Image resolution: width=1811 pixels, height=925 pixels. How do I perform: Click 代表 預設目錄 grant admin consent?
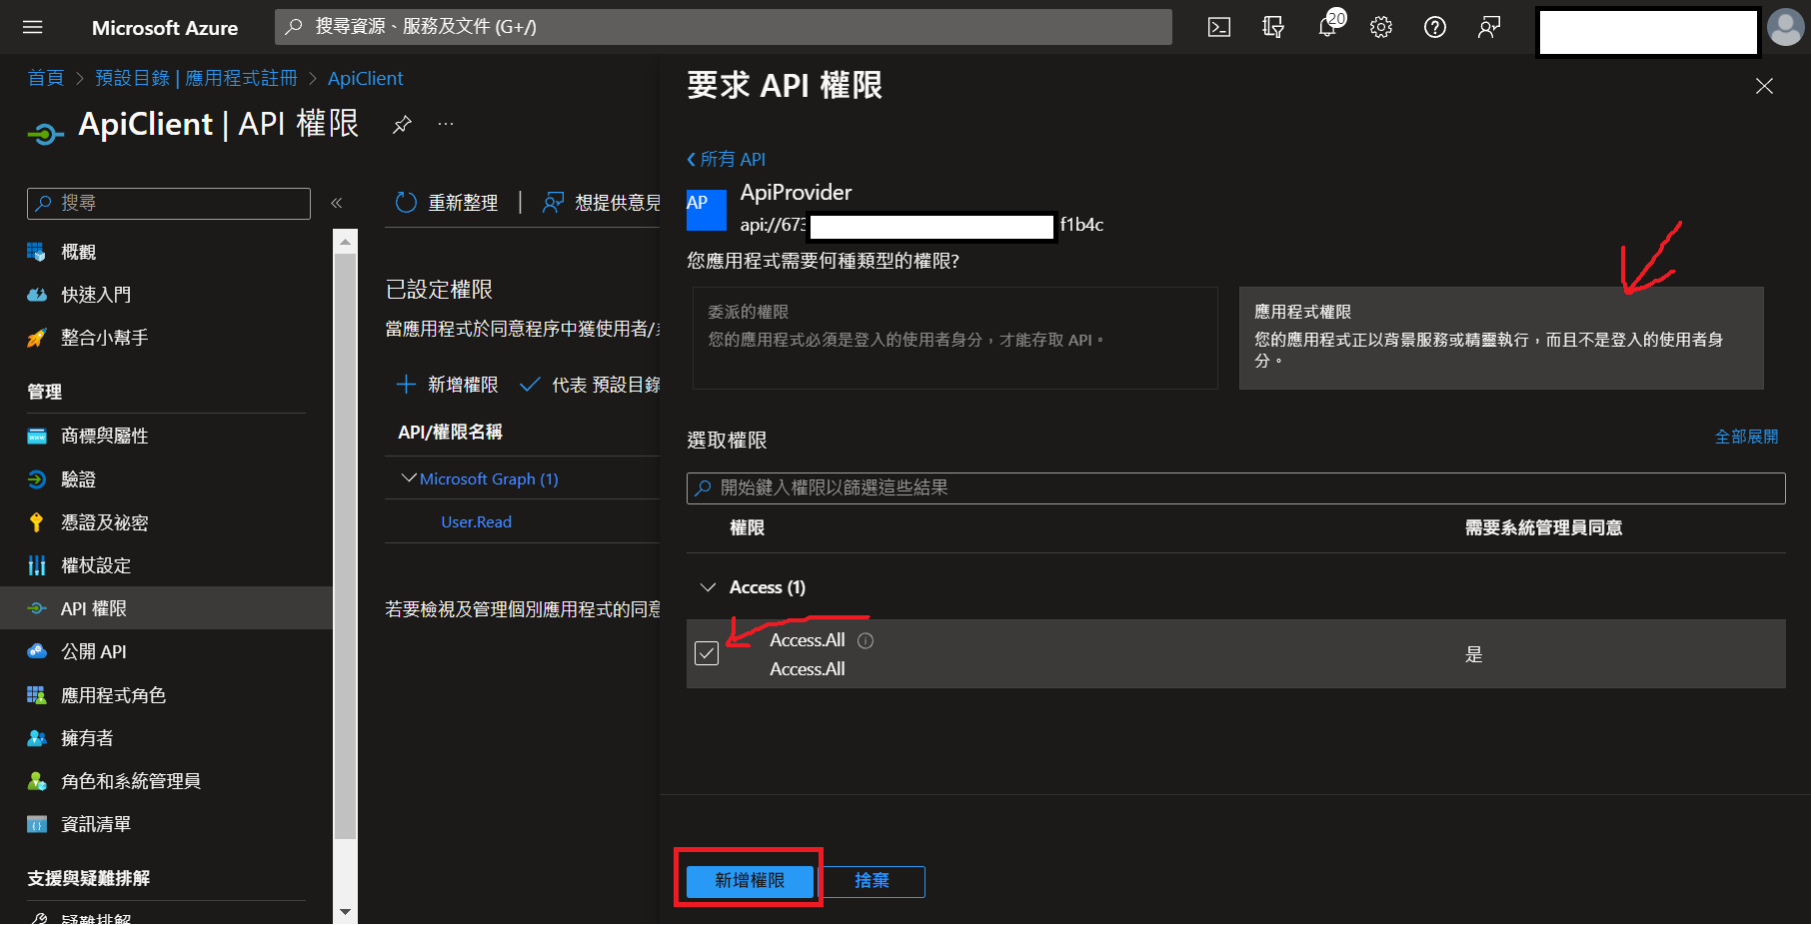click(590, 385)
